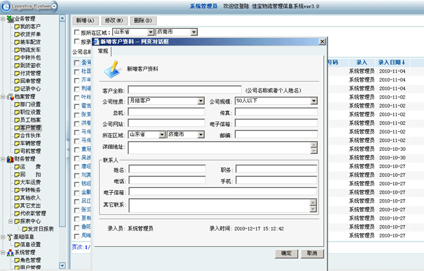Open 我的客户 in the sidebar
424x271 pixels.
[30, 27]
